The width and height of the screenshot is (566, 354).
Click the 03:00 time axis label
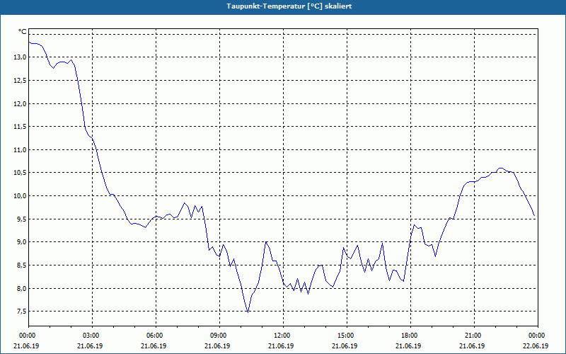93,336
